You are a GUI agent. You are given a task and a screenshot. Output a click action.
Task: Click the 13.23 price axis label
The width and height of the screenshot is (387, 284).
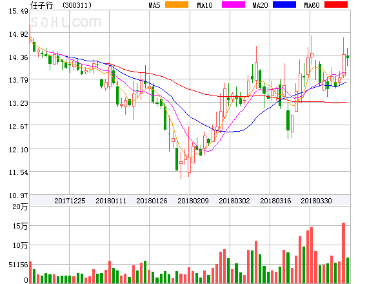[x=19, y=103]
